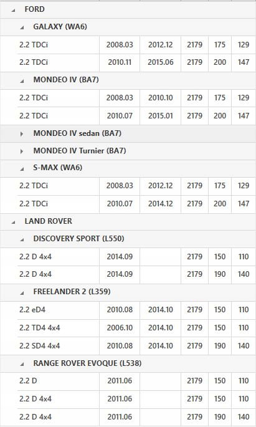Select Galaxy 2.2 TDCi starting 2010.11

click(136, 62)
